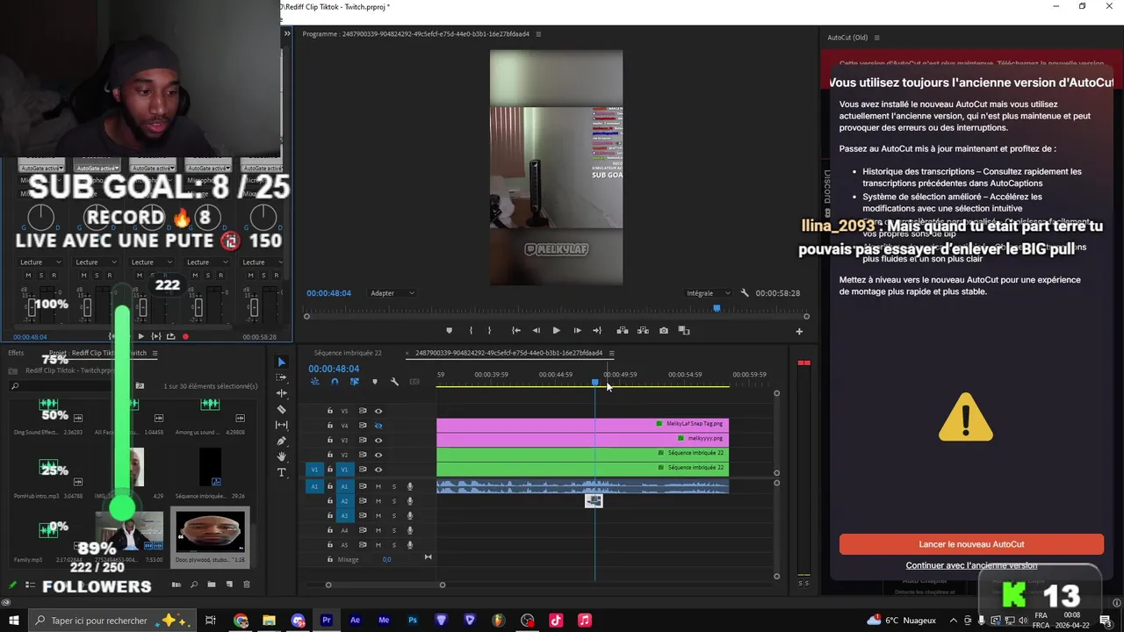Lock the V1 track
This screenshot has width=1124, height=632.
(330, 470)
